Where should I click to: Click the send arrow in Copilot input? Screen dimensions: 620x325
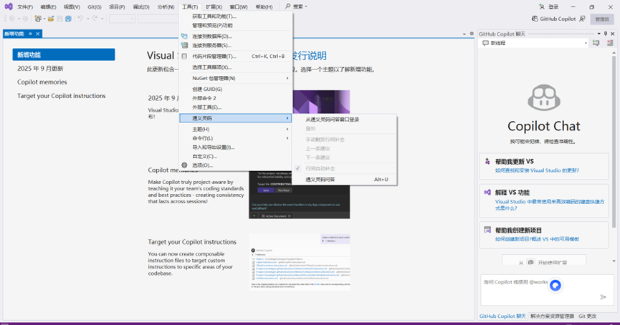603,297
